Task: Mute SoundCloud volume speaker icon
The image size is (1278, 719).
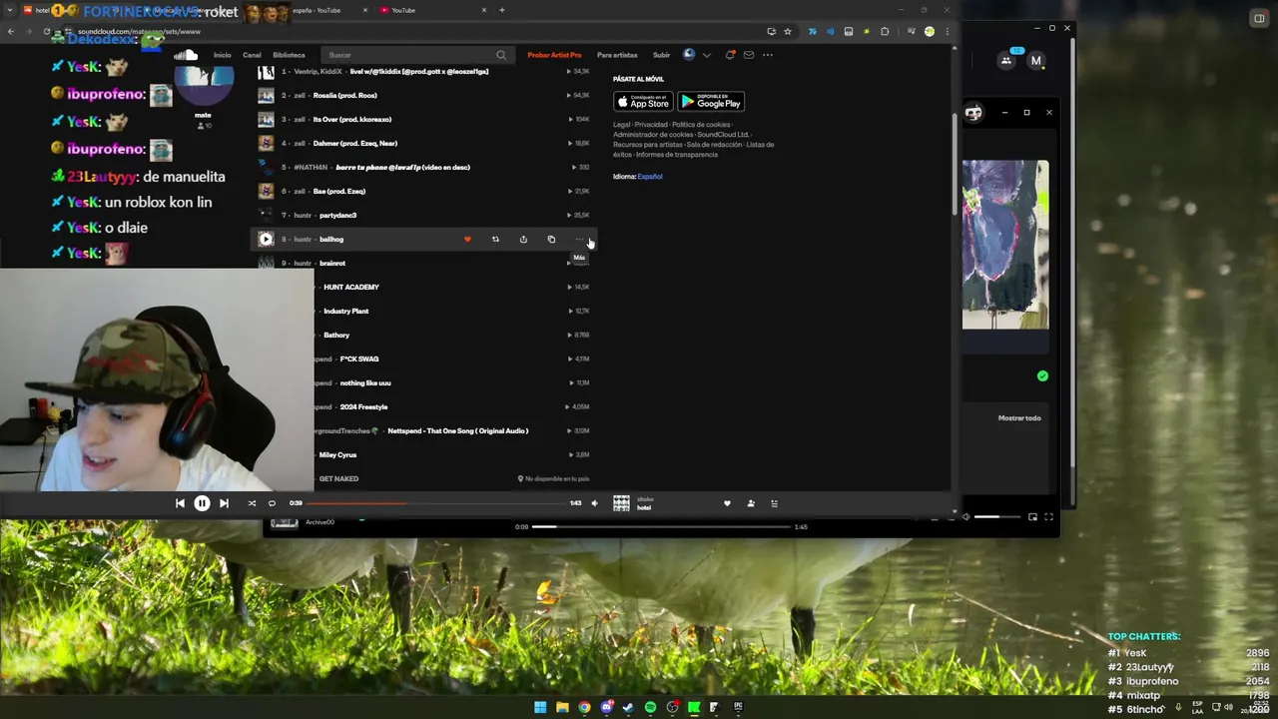Action: [x=594, y=503]
